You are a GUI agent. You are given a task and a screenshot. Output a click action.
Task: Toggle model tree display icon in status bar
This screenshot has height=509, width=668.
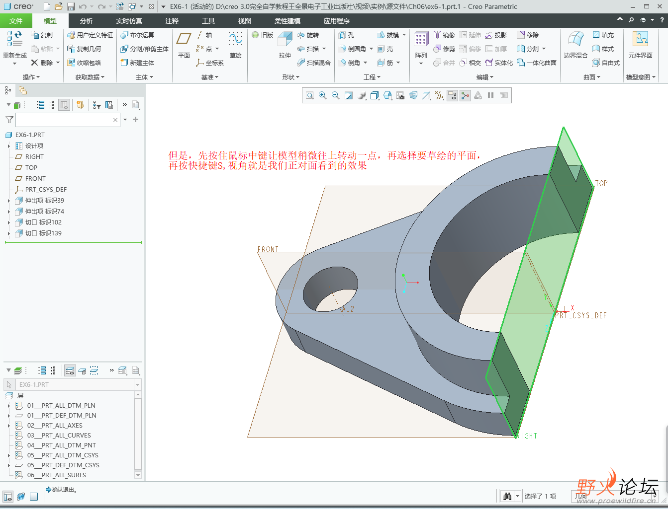coord(8,496)
